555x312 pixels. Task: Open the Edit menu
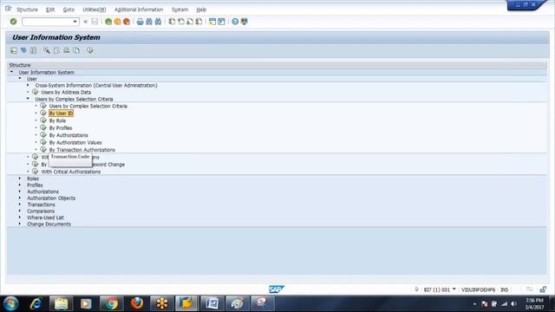pyautogui.click(x=50, y=10)
